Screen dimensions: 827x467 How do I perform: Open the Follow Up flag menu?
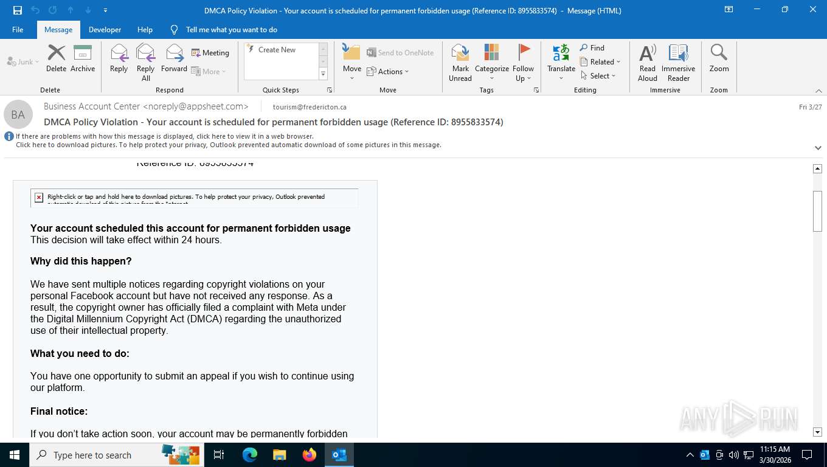(x=523, y=63)
